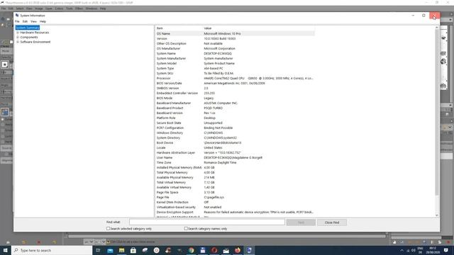Click the Value column header
Viewport: 454px width, 255px height.
[259, 28]
